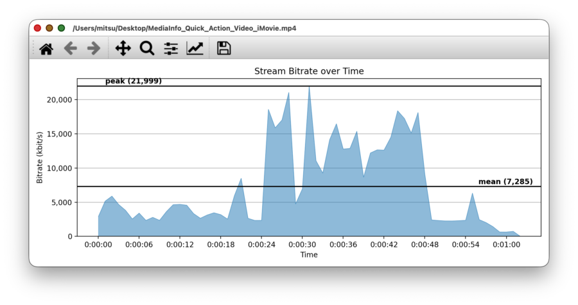This screenshot has width=578, height=305.
Task: Click the 15,000 tick on the bitrate axis
Action: (59, 134)
